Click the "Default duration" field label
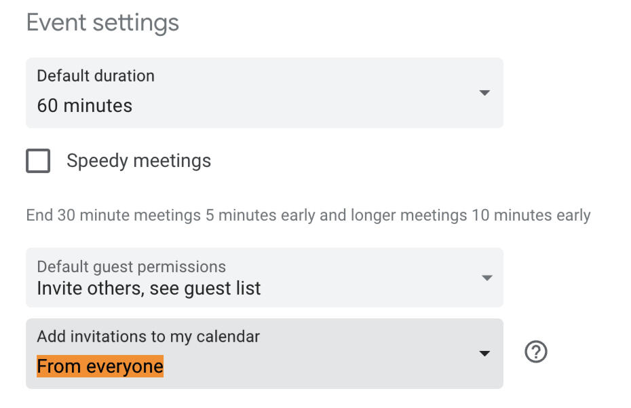 pos(96,75)
